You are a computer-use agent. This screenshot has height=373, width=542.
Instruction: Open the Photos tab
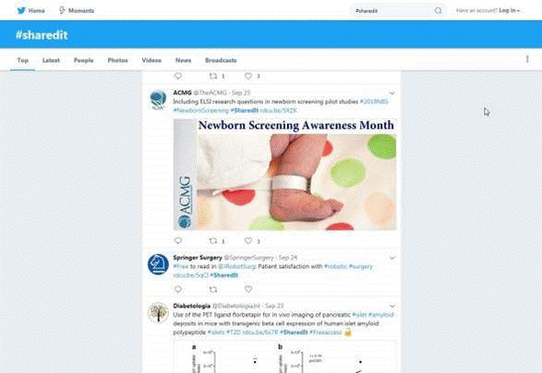pyautogui.click(x=117, y=60)
